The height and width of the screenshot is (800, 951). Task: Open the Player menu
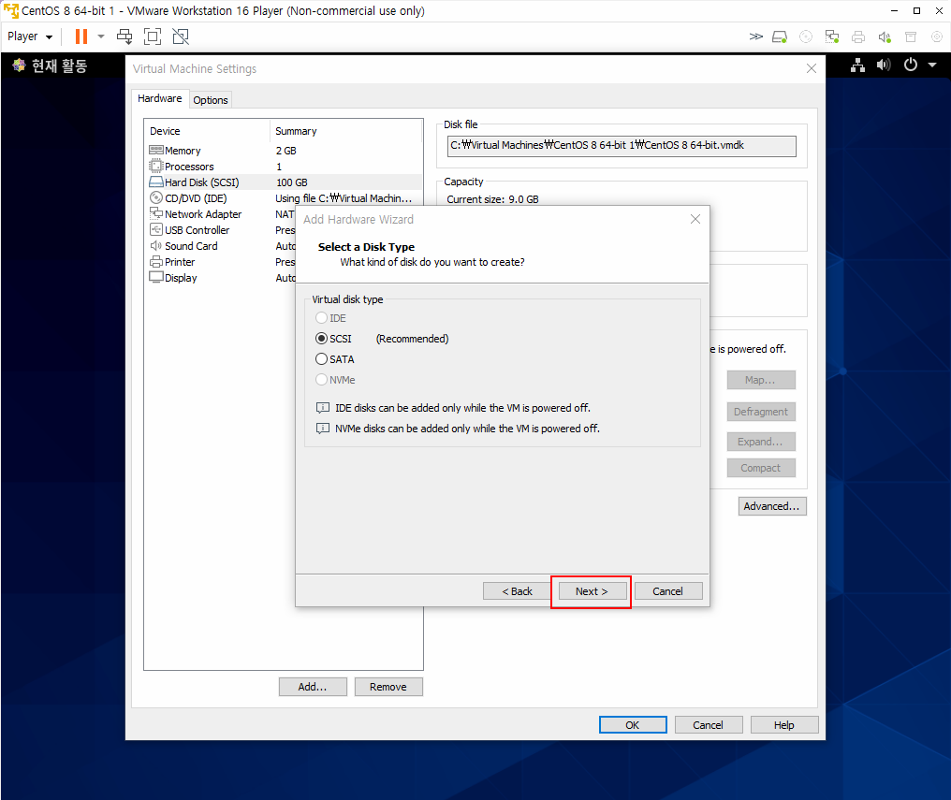click(30, 37)
